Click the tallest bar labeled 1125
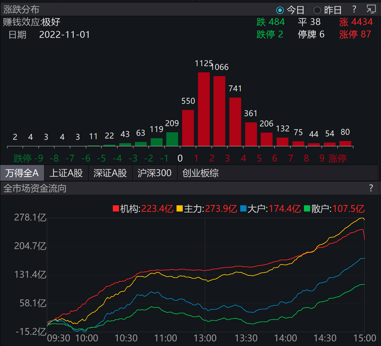This screenshot has width=381, height=346. coord(204,109)
